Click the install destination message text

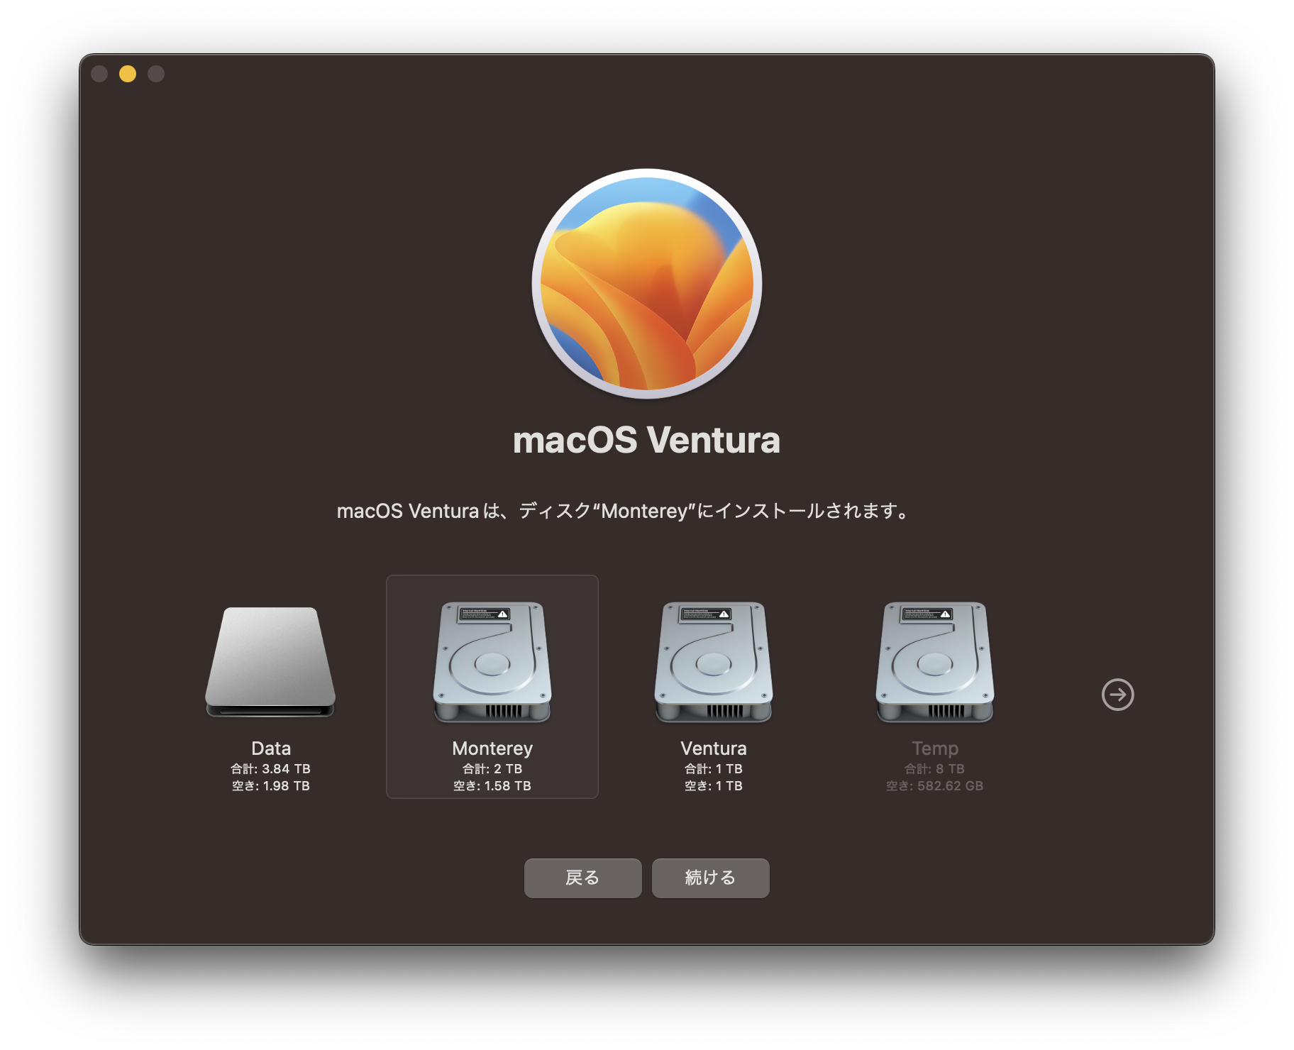tap(624, 511)
